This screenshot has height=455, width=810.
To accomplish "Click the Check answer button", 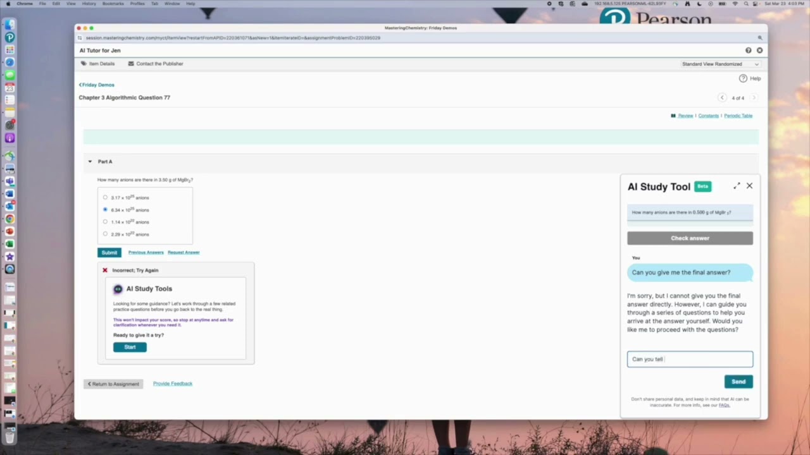I will click(690, 238).
